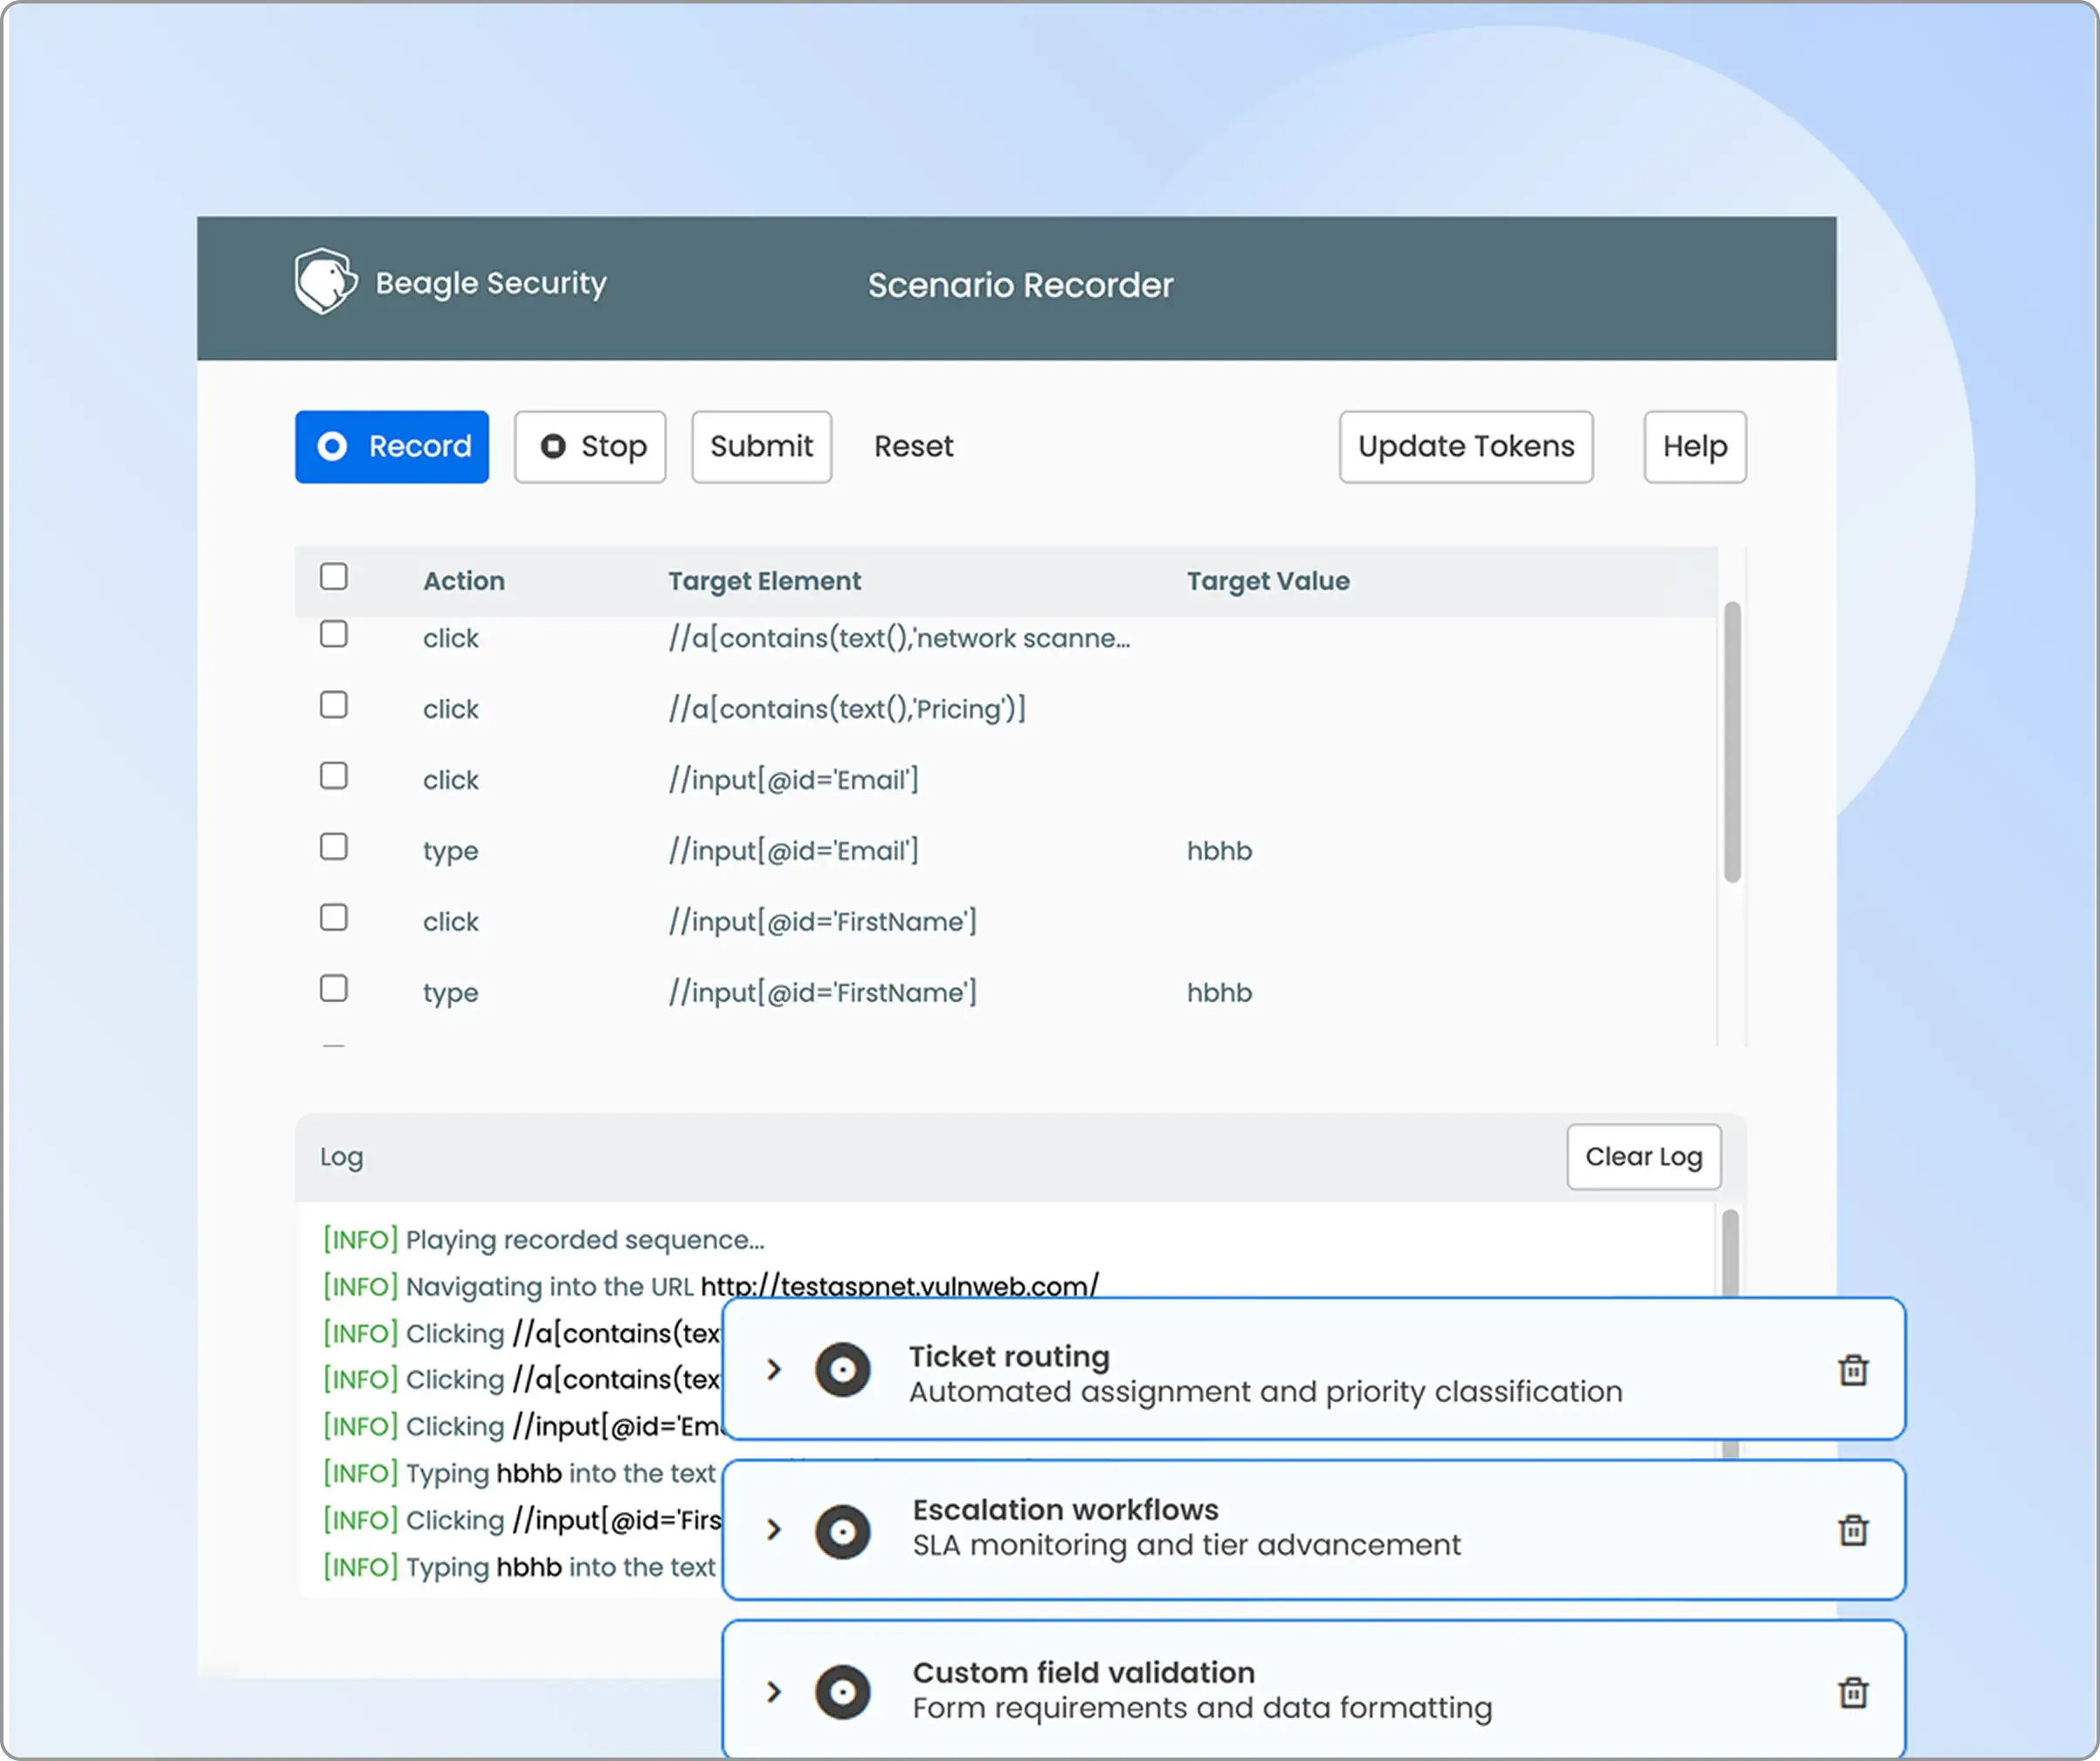Viewport: 2100px width, 1761px height.
Task: Stop the recording session
Action: pos(590,447)
